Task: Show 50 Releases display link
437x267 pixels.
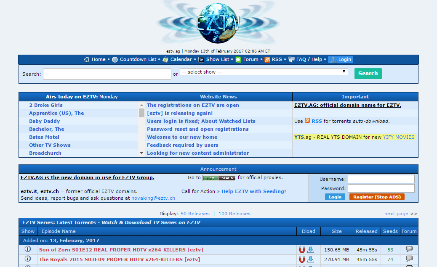Action: [x=195, y=214]
